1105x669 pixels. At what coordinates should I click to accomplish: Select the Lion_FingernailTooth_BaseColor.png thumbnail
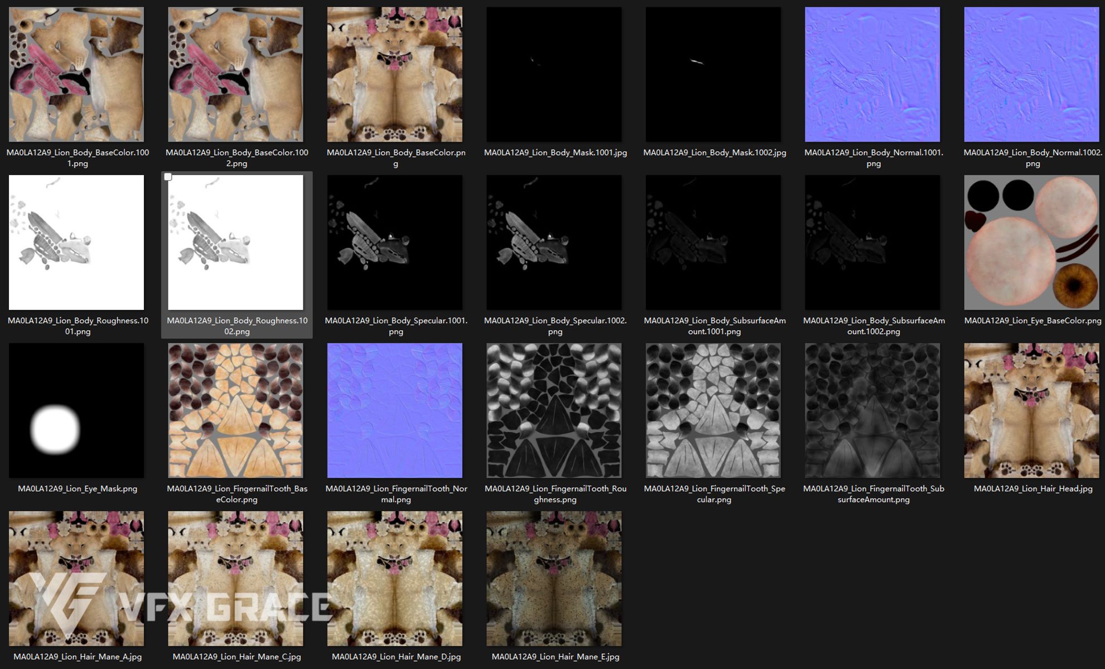coord(235,410)
